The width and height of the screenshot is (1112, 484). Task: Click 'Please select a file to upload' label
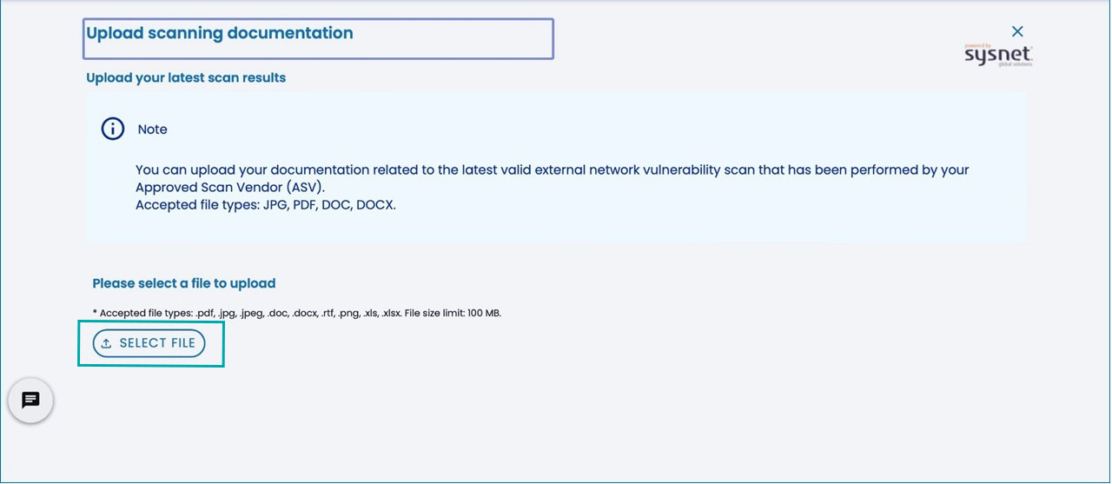[x=184, y=283]
